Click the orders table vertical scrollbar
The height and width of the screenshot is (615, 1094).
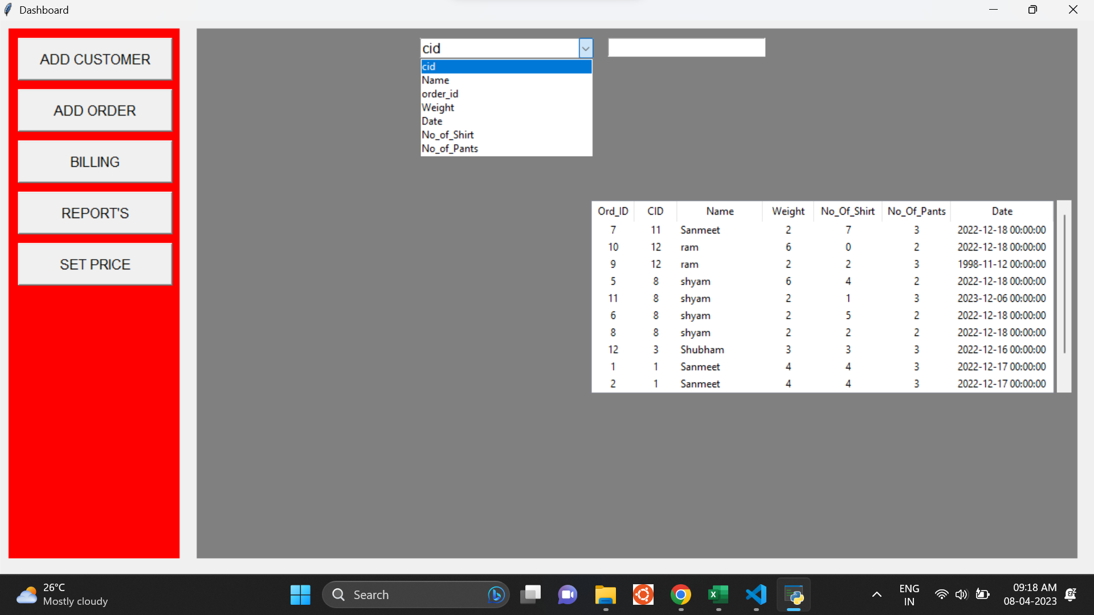(x=1064, y=285)
